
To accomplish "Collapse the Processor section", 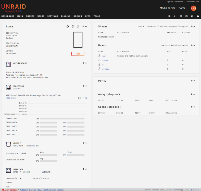I will click(86, 86).
